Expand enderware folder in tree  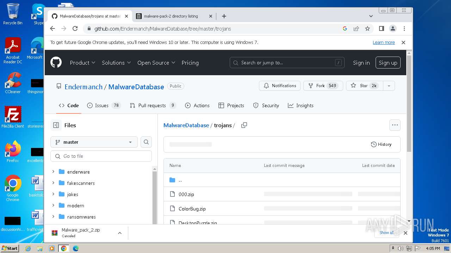[x=53, y=171]
